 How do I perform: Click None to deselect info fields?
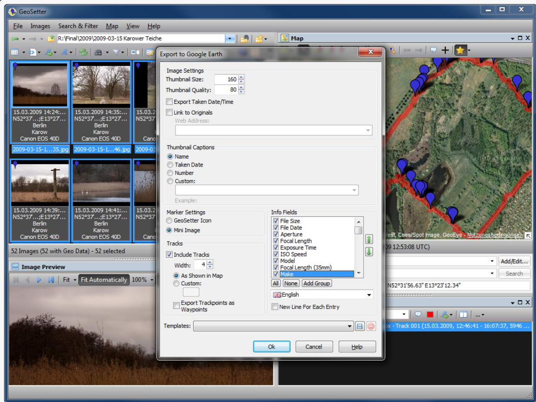(x=291, y=283)
